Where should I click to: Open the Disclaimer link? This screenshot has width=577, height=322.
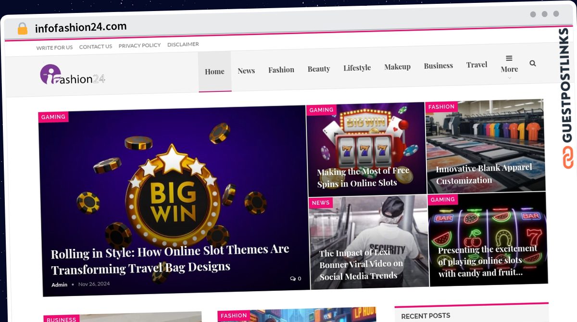[183, 44]
